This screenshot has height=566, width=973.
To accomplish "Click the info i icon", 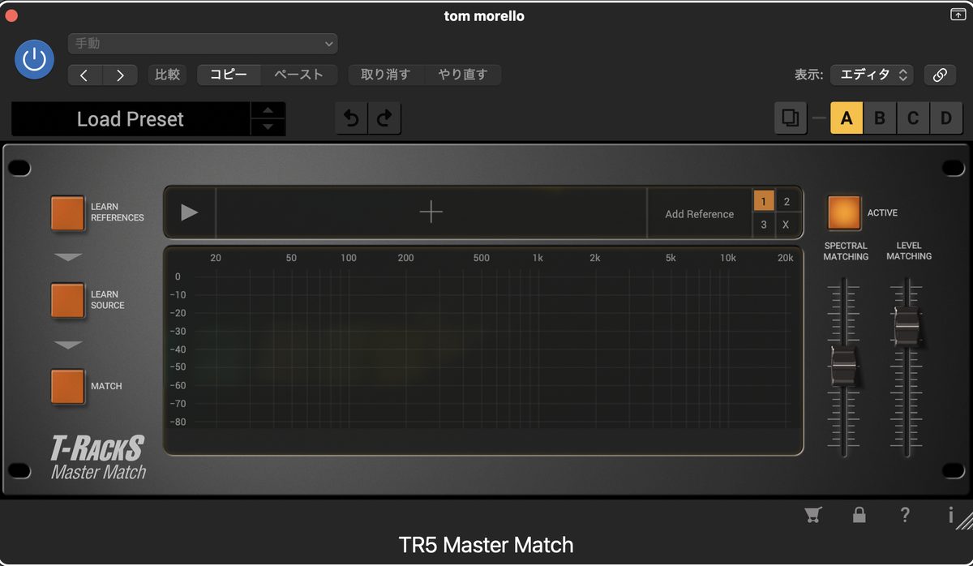I will coord(950,515).
